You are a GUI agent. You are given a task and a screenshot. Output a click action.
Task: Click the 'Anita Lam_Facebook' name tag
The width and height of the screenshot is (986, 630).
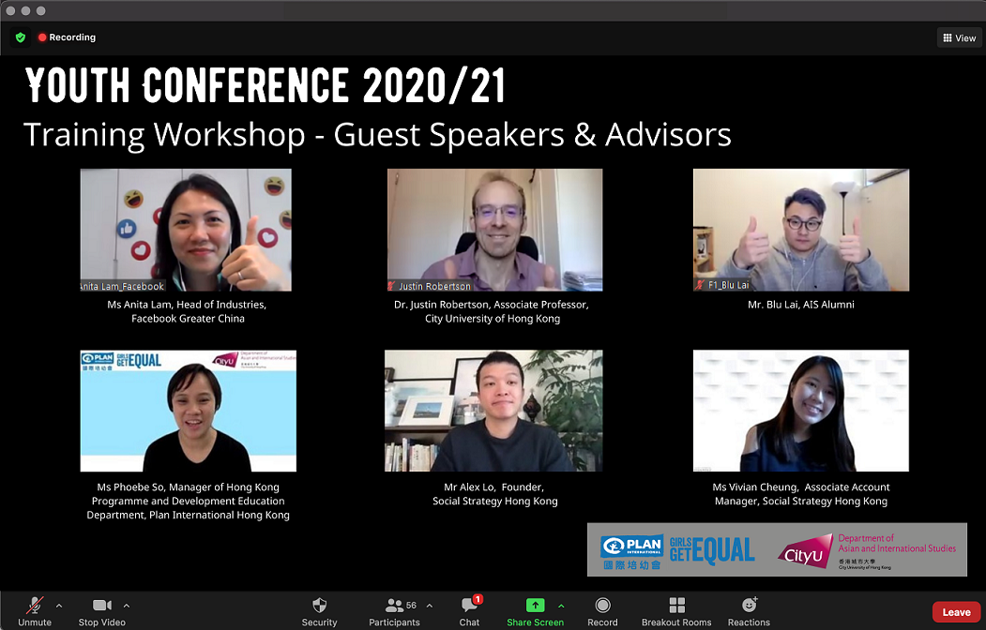123,287
